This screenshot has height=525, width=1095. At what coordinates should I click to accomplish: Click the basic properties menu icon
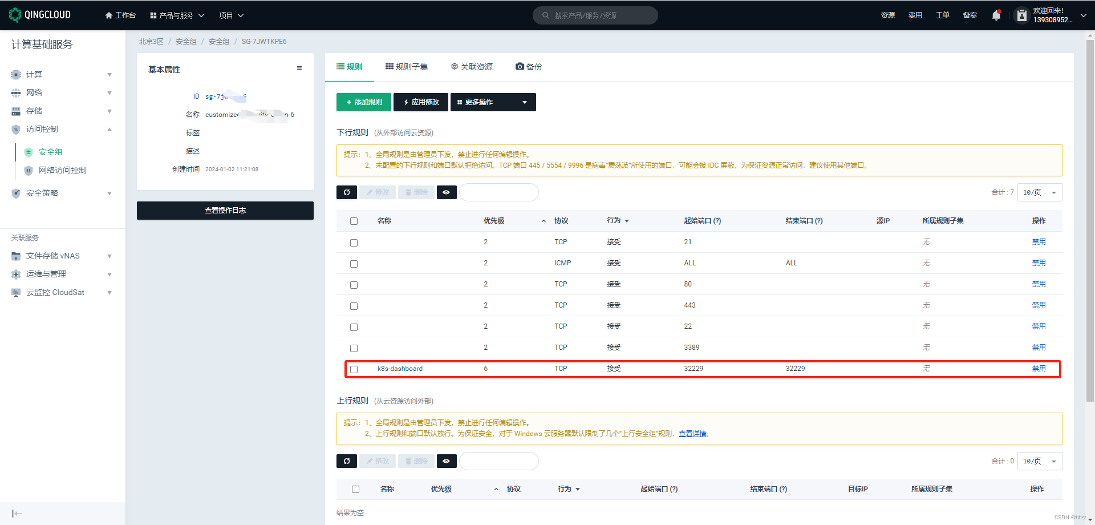tap(299, 68)
